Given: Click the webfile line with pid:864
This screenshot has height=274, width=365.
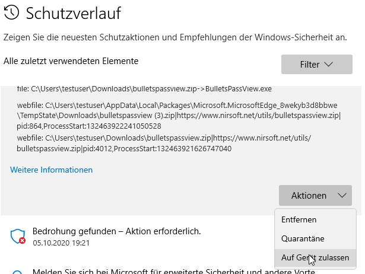Looking at the screenshot, I should (178, 116).
